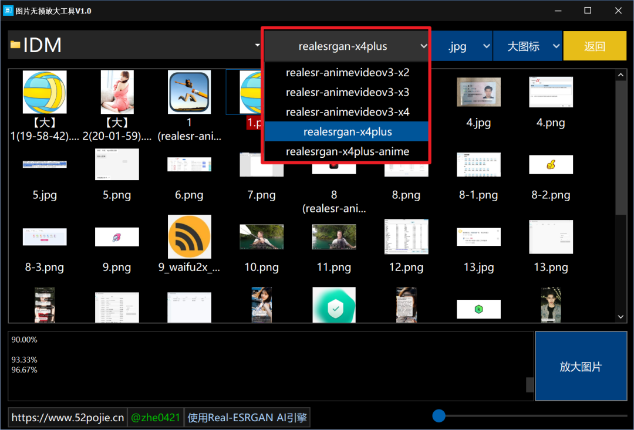Select the realesr-animevideov3-x2 model option
This screenshot has width=634, height=430.
tap(347, 73)
